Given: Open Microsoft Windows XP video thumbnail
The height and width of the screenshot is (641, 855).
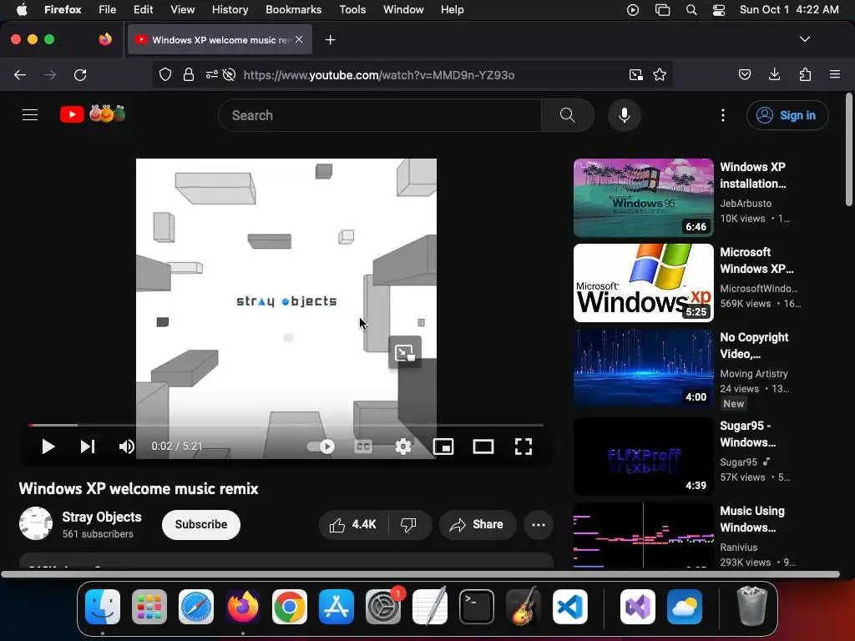Looking at the screenshot, I should (644, 283).
